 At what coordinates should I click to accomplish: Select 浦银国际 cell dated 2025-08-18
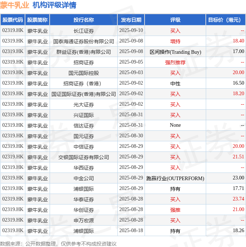point(84,231)
